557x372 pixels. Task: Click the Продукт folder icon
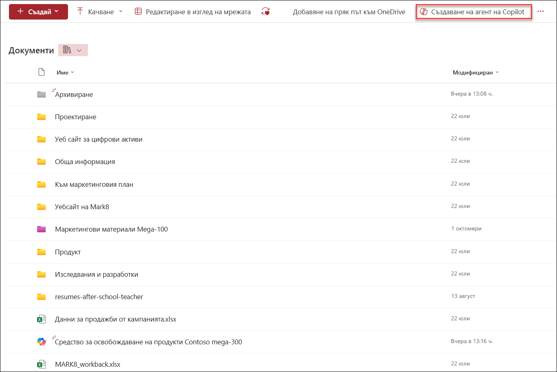coord(41,252)
